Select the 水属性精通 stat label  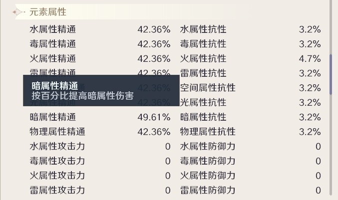click(53, 29)
